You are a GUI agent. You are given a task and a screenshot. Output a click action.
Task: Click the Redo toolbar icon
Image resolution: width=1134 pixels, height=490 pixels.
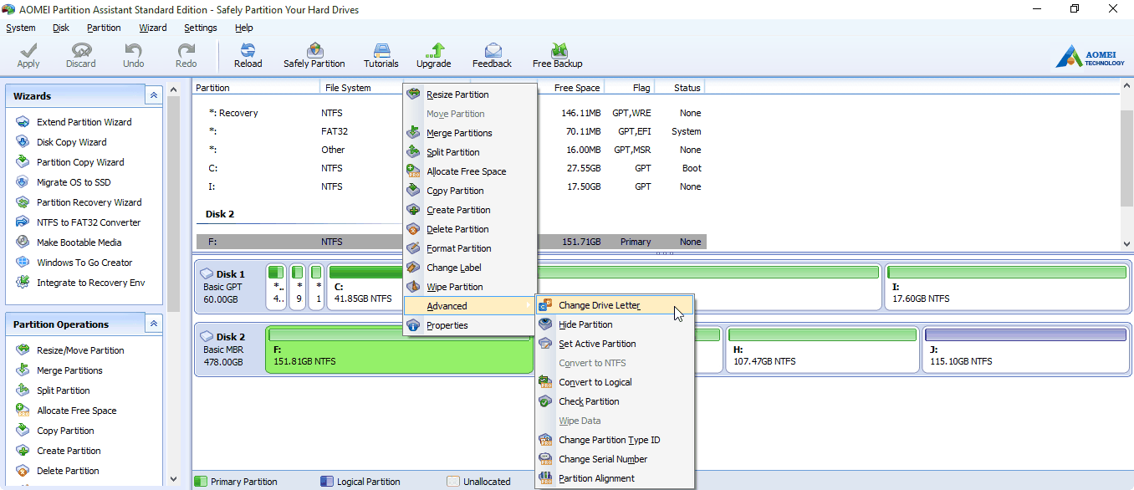(186, 55)
